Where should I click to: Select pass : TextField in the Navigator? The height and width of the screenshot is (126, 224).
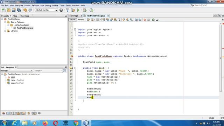17,83
